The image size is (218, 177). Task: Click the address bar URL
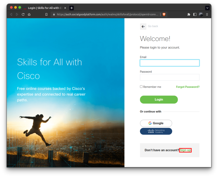pos(108,14)
